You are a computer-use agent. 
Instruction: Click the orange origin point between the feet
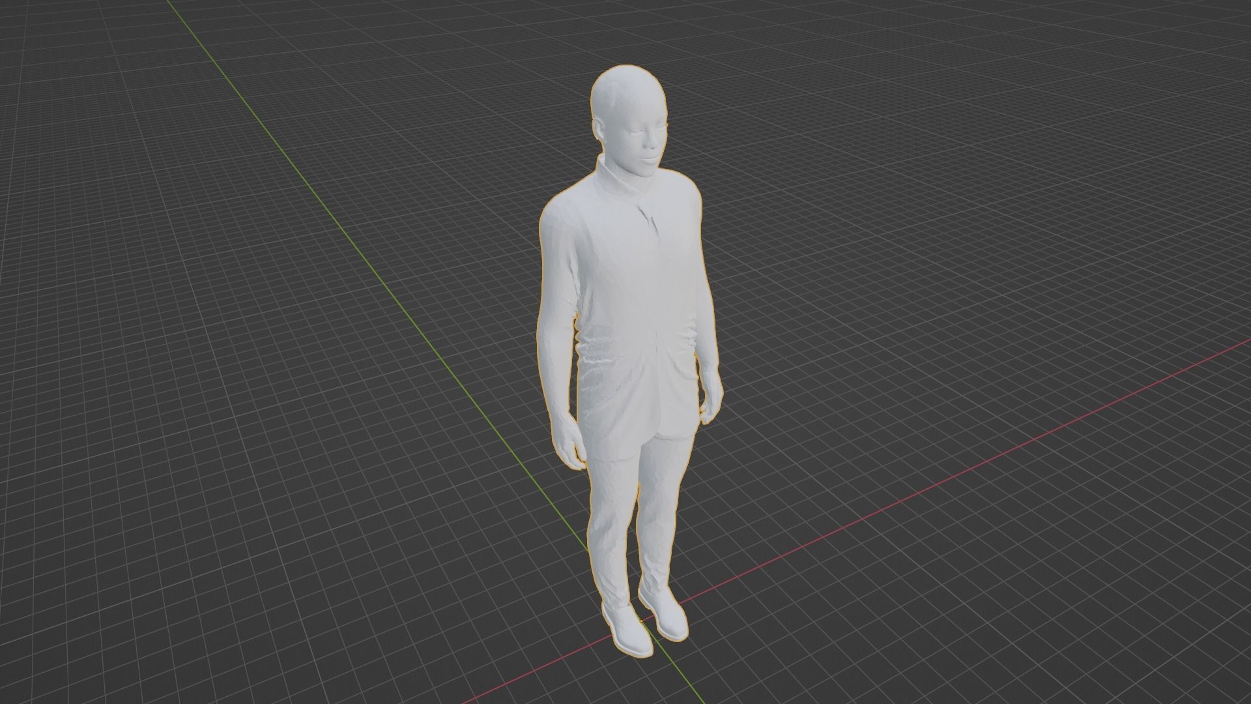pyautogui.click(x=642, y=621)
